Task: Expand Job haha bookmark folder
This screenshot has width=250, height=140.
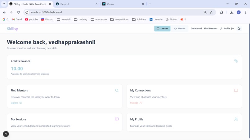Action: 139,19
